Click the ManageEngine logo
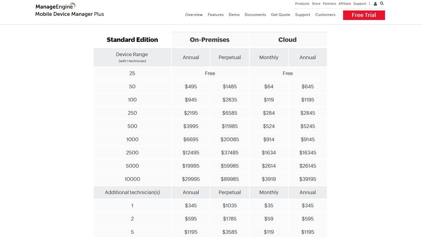This screenshot has height=237, width=422. click(x=55, y=6)
